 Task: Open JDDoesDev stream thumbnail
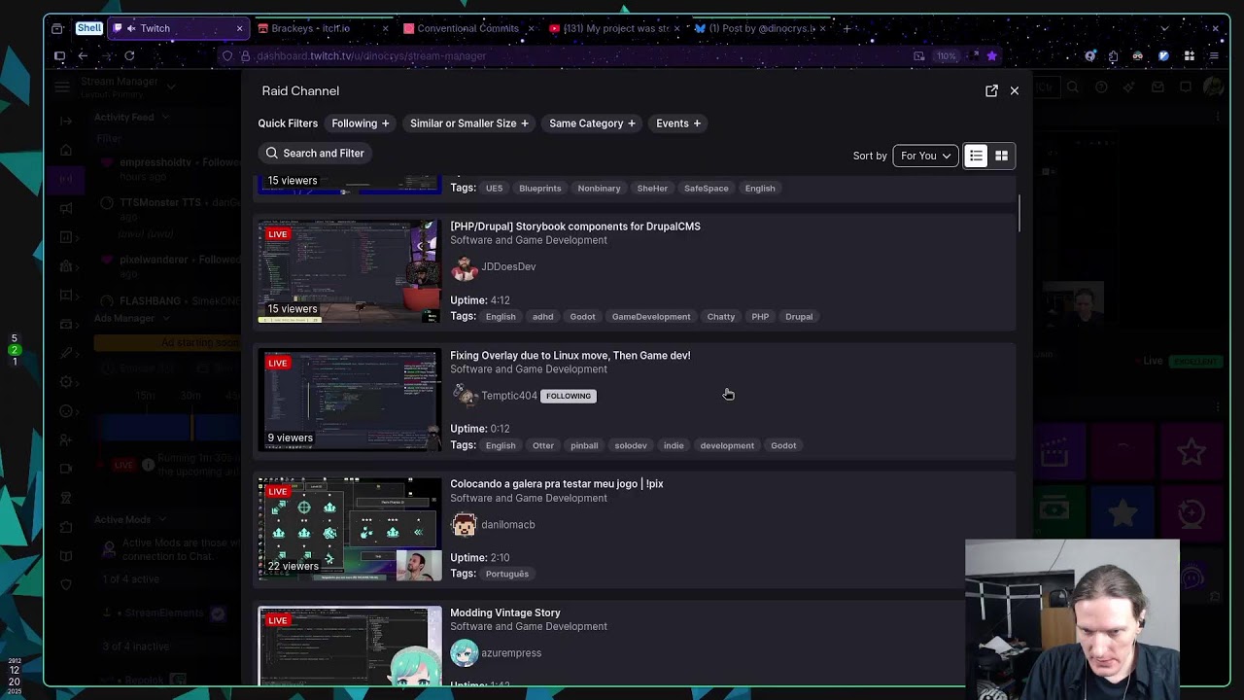tap(350, 271)
